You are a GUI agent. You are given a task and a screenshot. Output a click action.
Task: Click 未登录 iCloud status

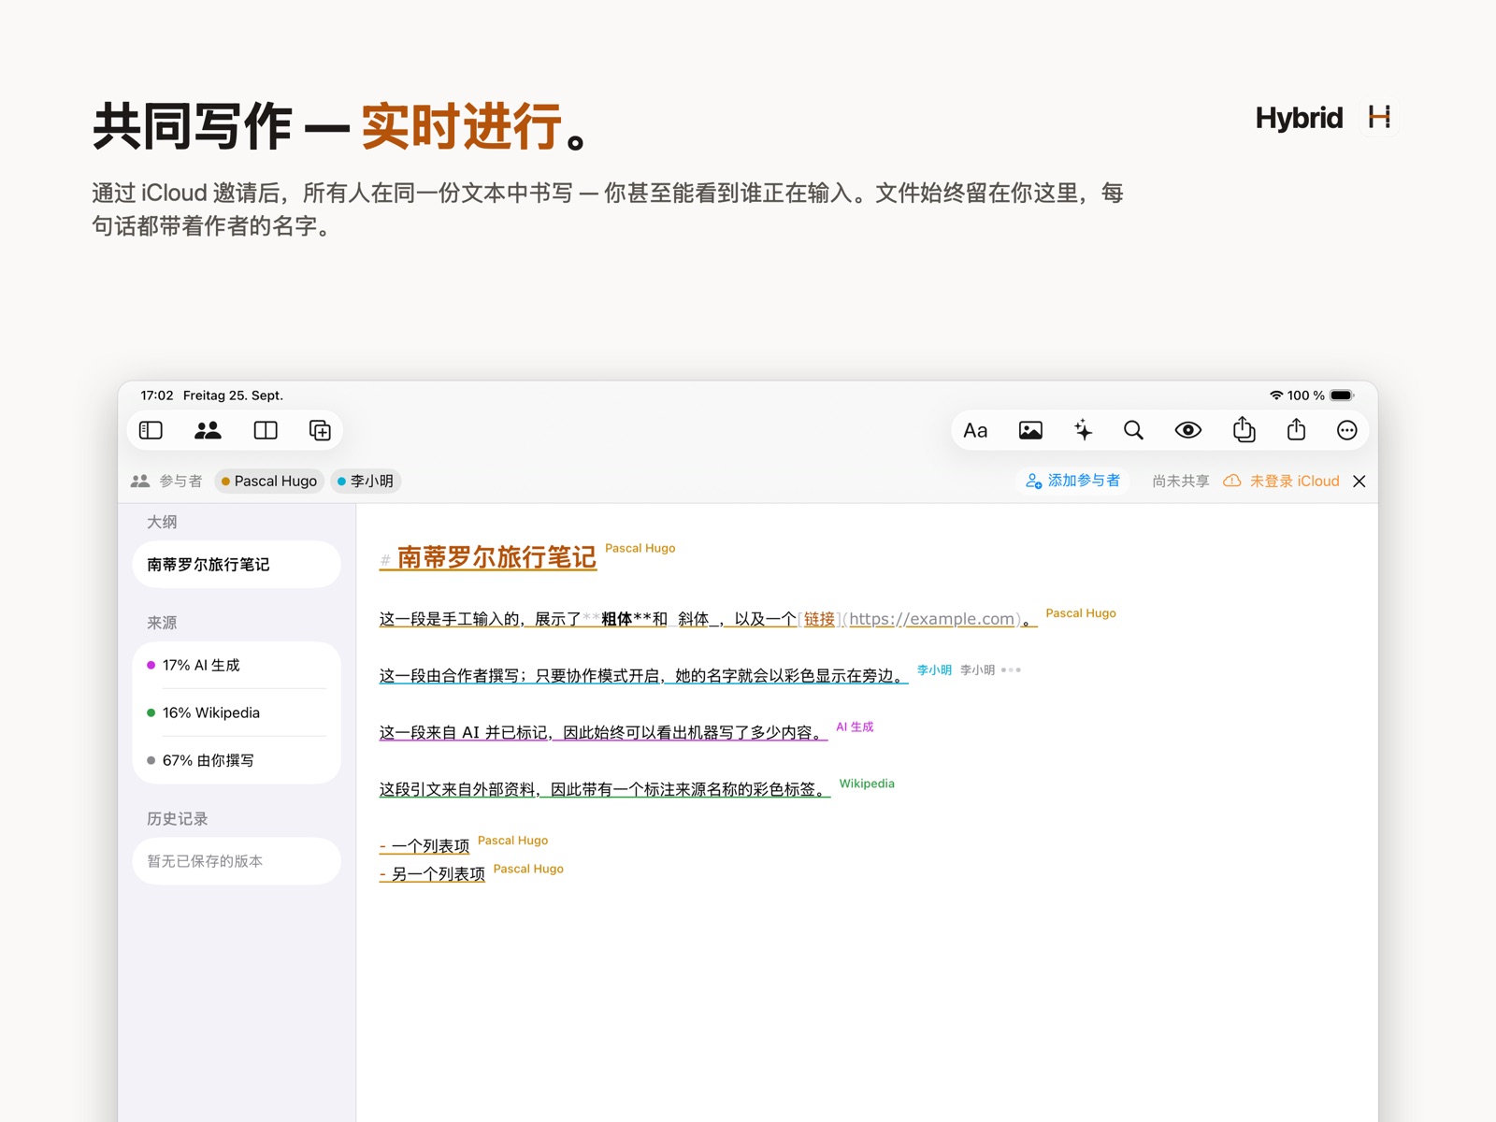point(1282,481)
